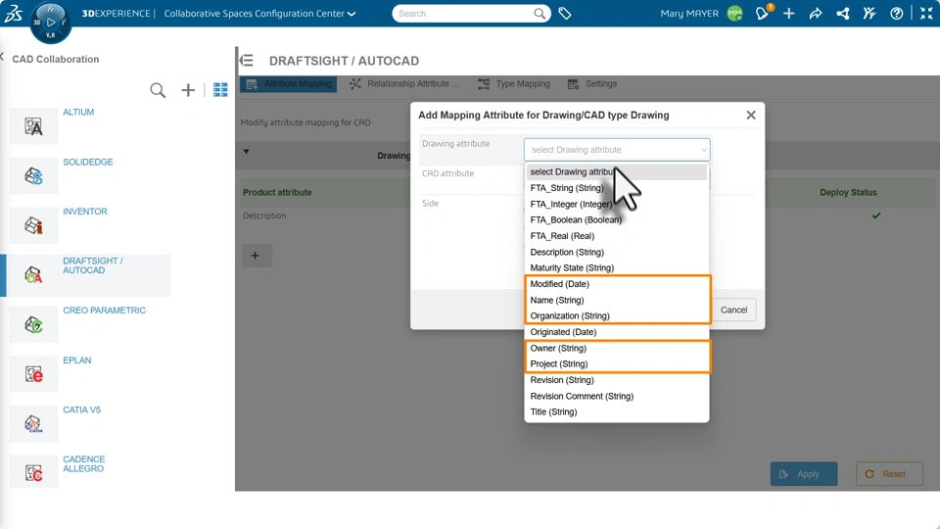Expand Collaborative Spaces Configuration Center menu
This screenshot has width=940, height=529.
pos(352,14)
